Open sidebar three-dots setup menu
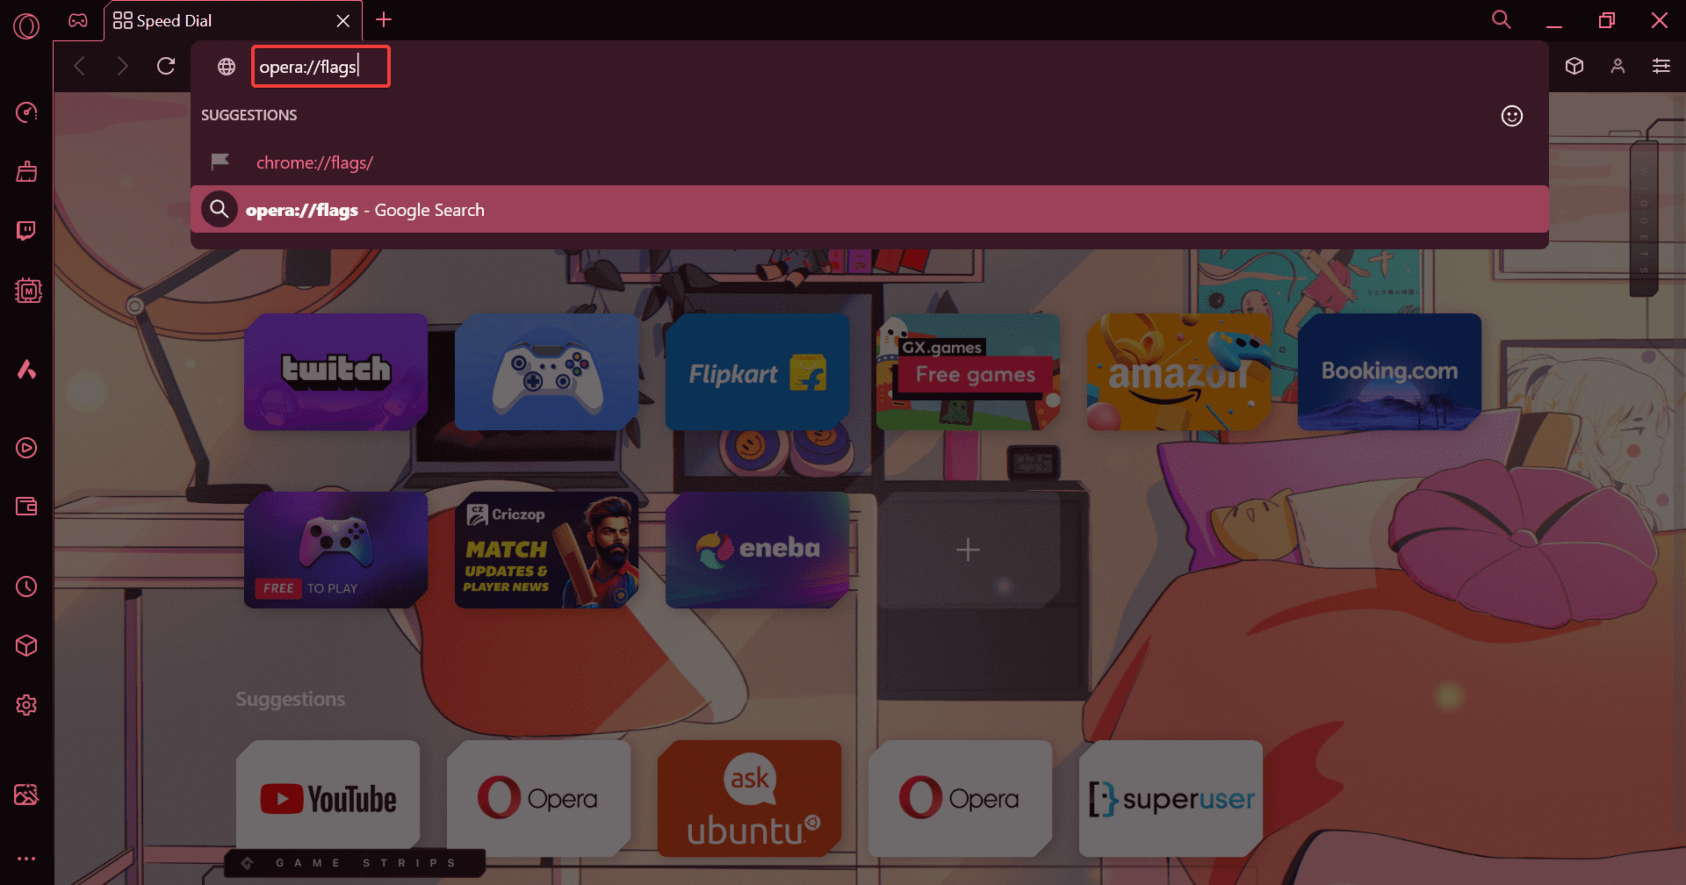The height and width of the screenshot is (885, 1686). click(26, 859)
